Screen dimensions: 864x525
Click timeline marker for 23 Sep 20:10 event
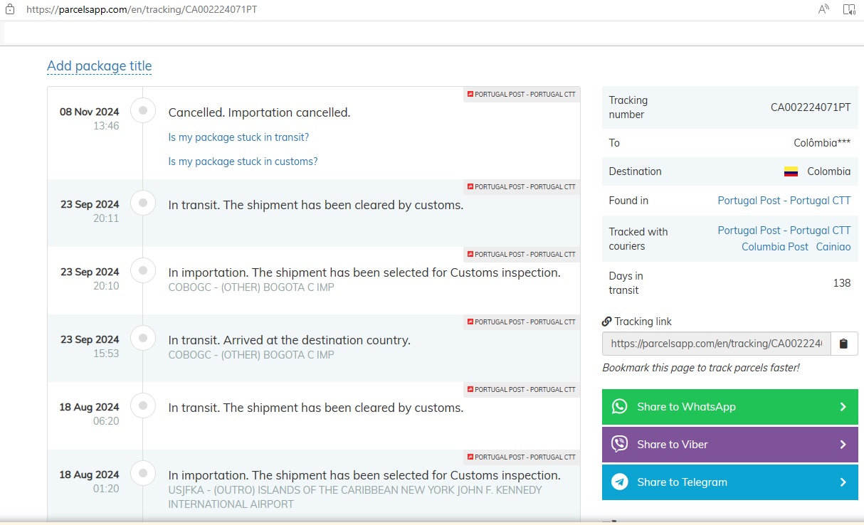[143, 270]
